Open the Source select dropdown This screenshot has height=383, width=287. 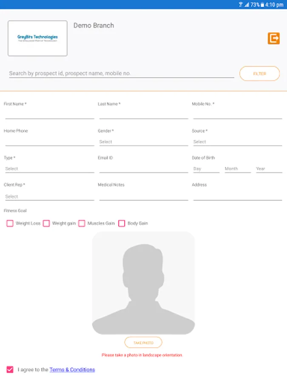click(237, 142)
